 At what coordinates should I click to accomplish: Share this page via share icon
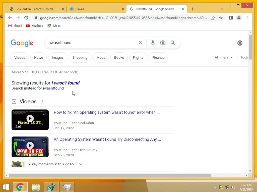point(213,18)
